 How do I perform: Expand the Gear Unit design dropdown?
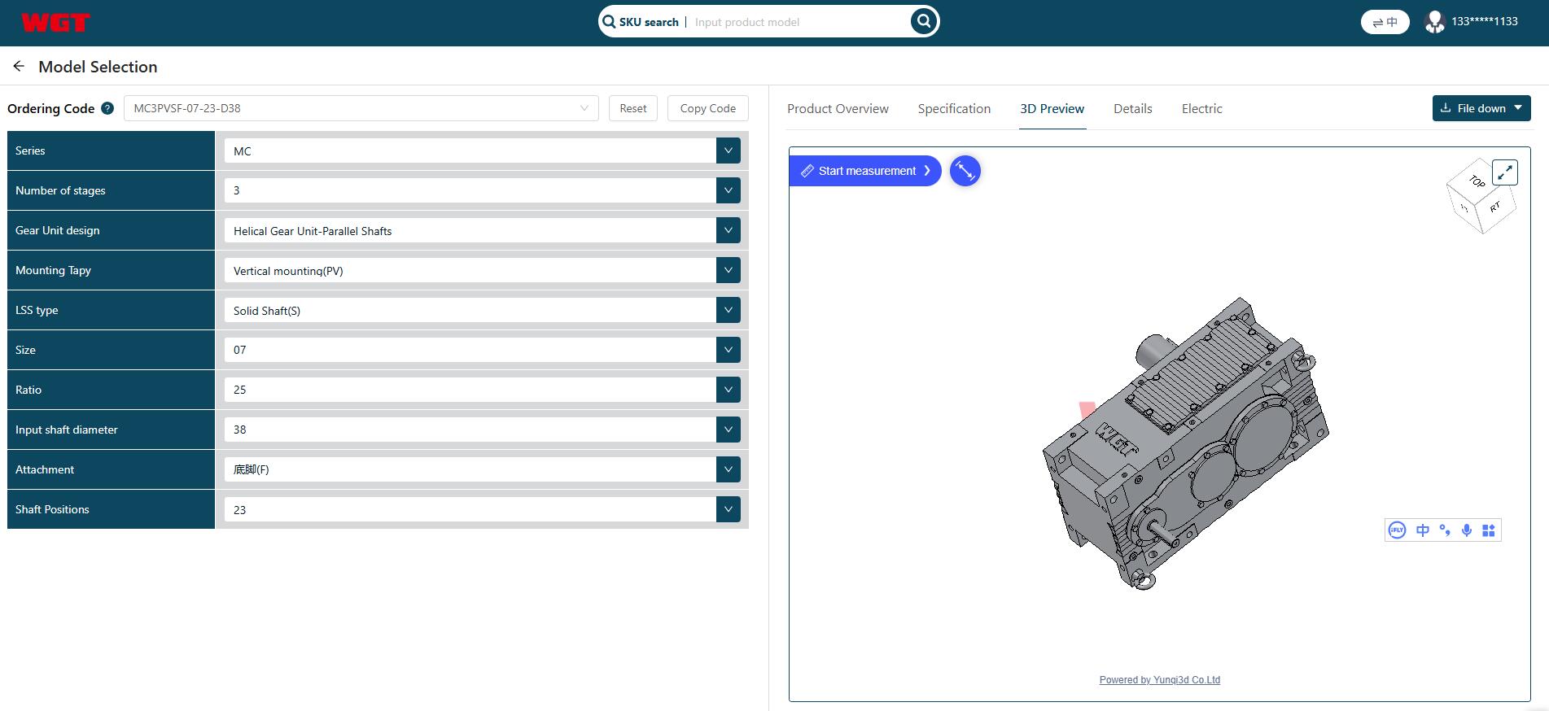click(728, 230)
